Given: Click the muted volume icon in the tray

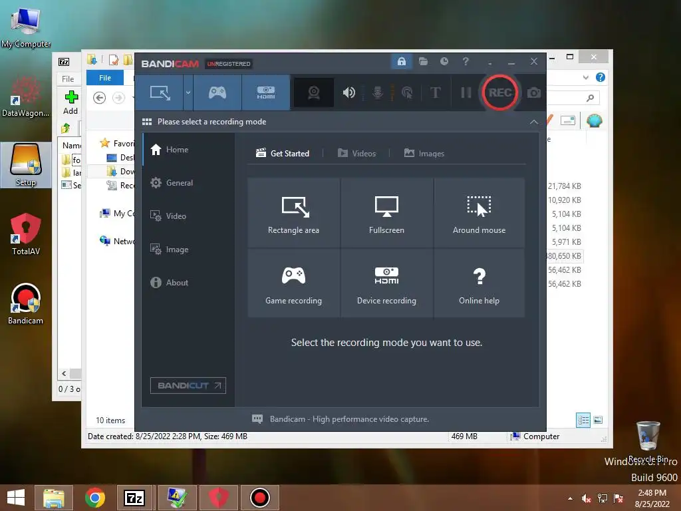Looking at the screenshot, I should [586, 498].
